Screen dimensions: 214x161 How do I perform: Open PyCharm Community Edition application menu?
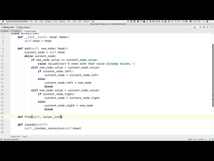[17, 21]
